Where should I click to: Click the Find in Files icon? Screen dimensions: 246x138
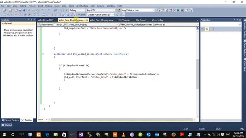pos(119,10)
